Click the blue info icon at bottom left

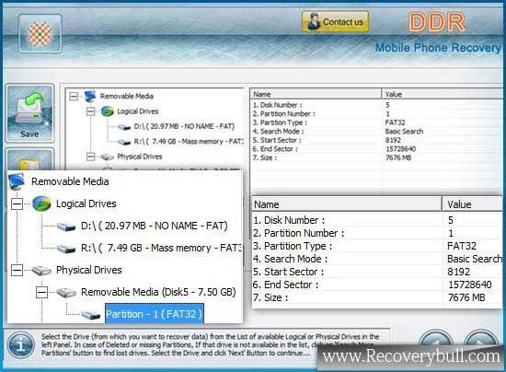(x=20, y=345)
